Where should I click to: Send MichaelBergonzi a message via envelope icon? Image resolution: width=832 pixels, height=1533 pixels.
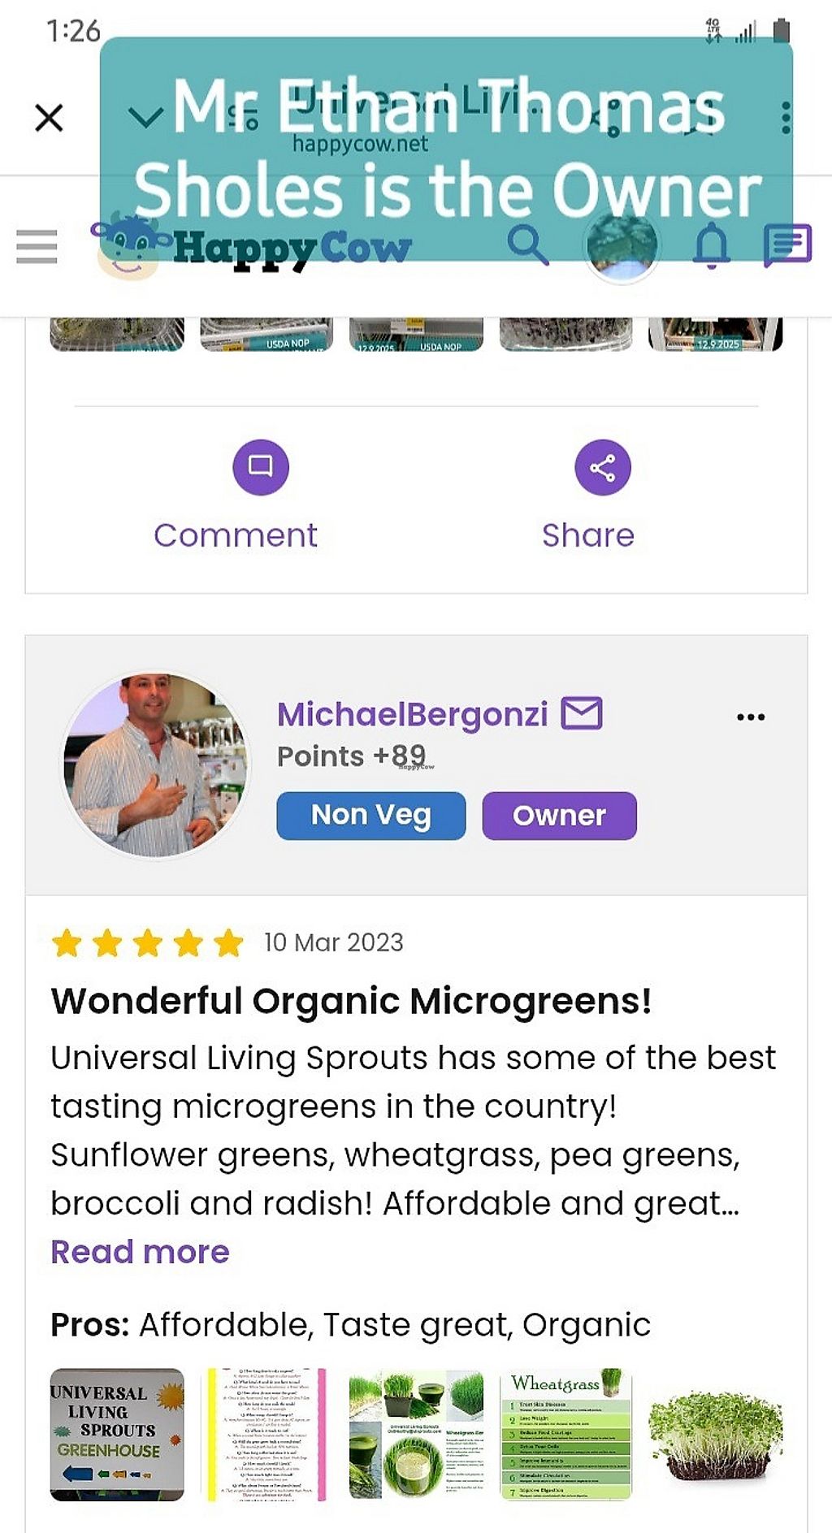[x=582, y=713]
